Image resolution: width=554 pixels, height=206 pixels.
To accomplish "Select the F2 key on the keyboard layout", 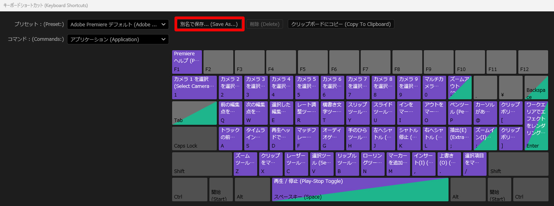I will click(x=218, y=62).
